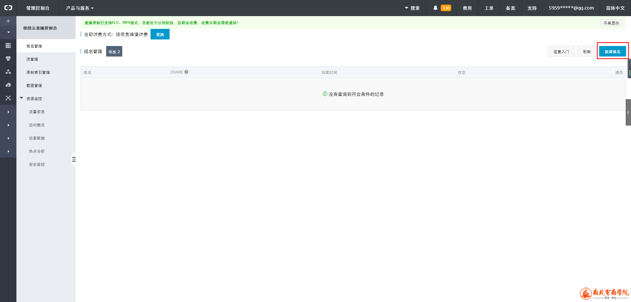
Task: Click the plus icon in dark sidebar
Action: tap(8, 21)
